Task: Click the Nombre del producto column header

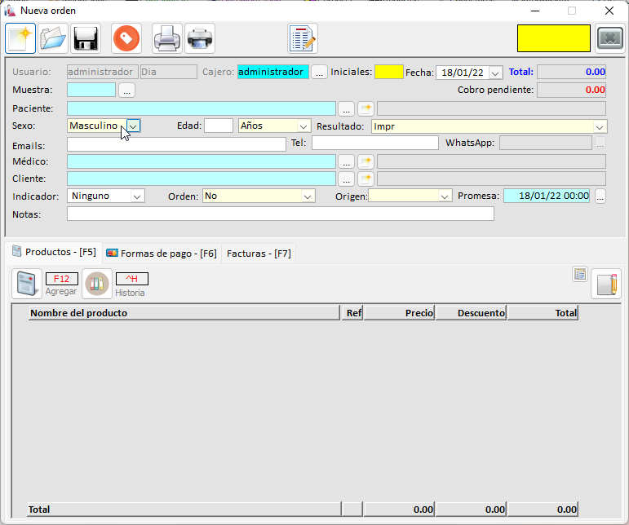Action: point(184,313)
